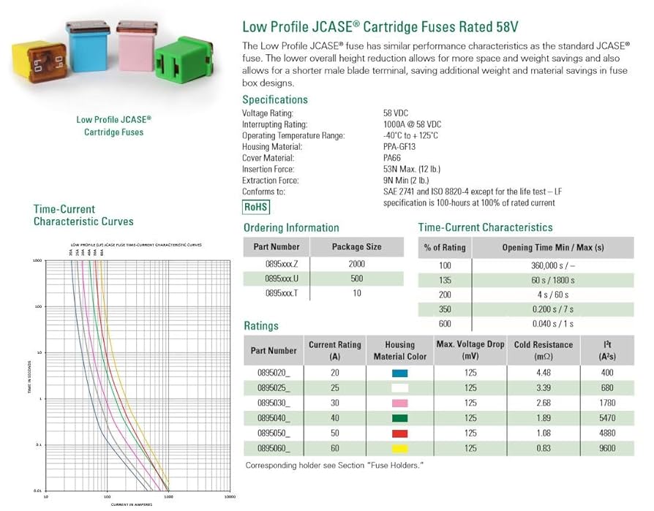Screen dimensions: 654x511
Task: Click the time-current curves chart
Action: (138, 375)
